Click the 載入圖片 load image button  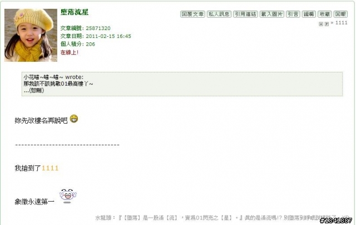272,14
